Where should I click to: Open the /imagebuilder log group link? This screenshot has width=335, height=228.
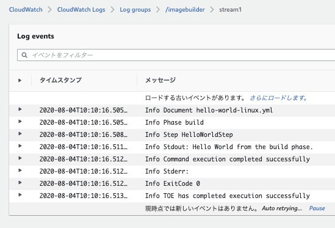[x=185, y=10]
